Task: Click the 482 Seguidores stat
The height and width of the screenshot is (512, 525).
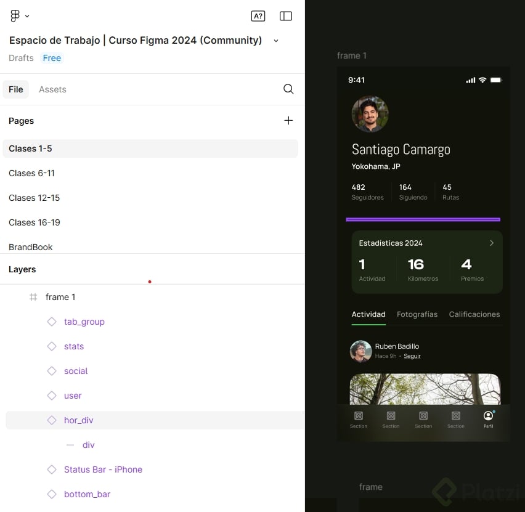Action: [x=367, y=192]
